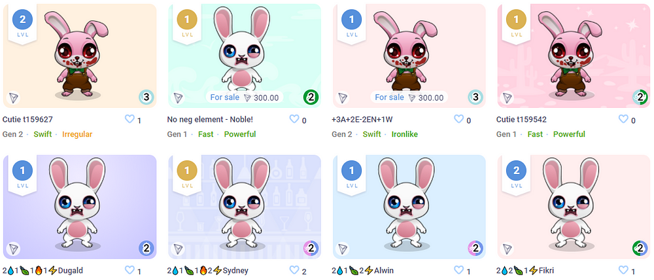The image size is (654, 280).
Task: Click the Ironlike trait label on +3A+2E-2EN+1W
Action: coord(405,134)
